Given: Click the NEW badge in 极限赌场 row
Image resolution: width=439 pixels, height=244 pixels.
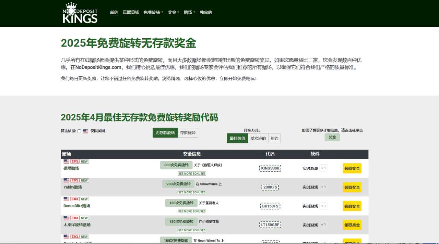Looking at the screenshot, I should click(x=84, y=162).
